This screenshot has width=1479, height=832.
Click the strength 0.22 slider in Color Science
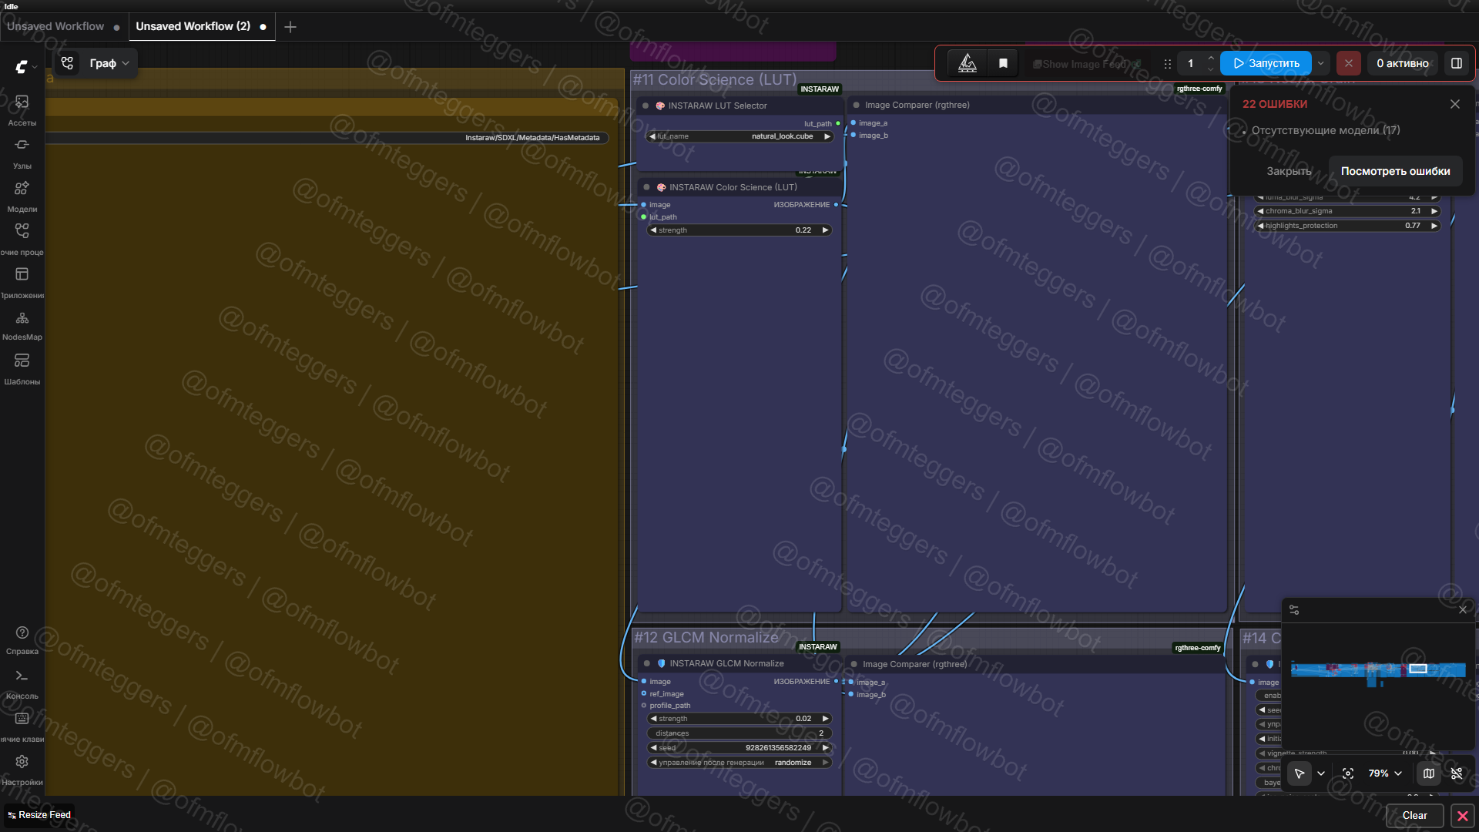739,230
